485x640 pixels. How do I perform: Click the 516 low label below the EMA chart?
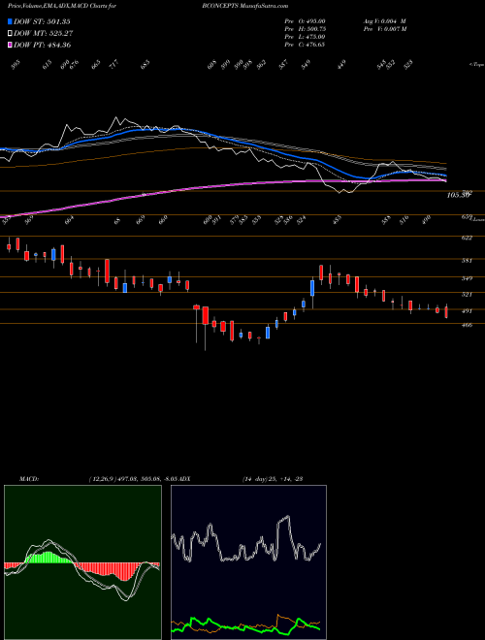tap(404, 219)
